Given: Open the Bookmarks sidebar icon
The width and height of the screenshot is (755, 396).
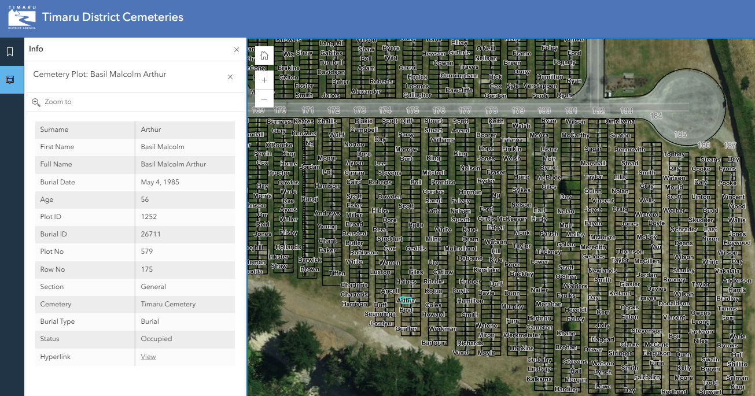Looking at the screenshot, I should click(x=10, y=52).
